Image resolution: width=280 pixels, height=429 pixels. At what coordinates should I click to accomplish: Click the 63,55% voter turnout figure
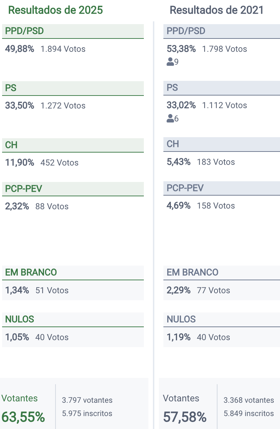point(23,417)
